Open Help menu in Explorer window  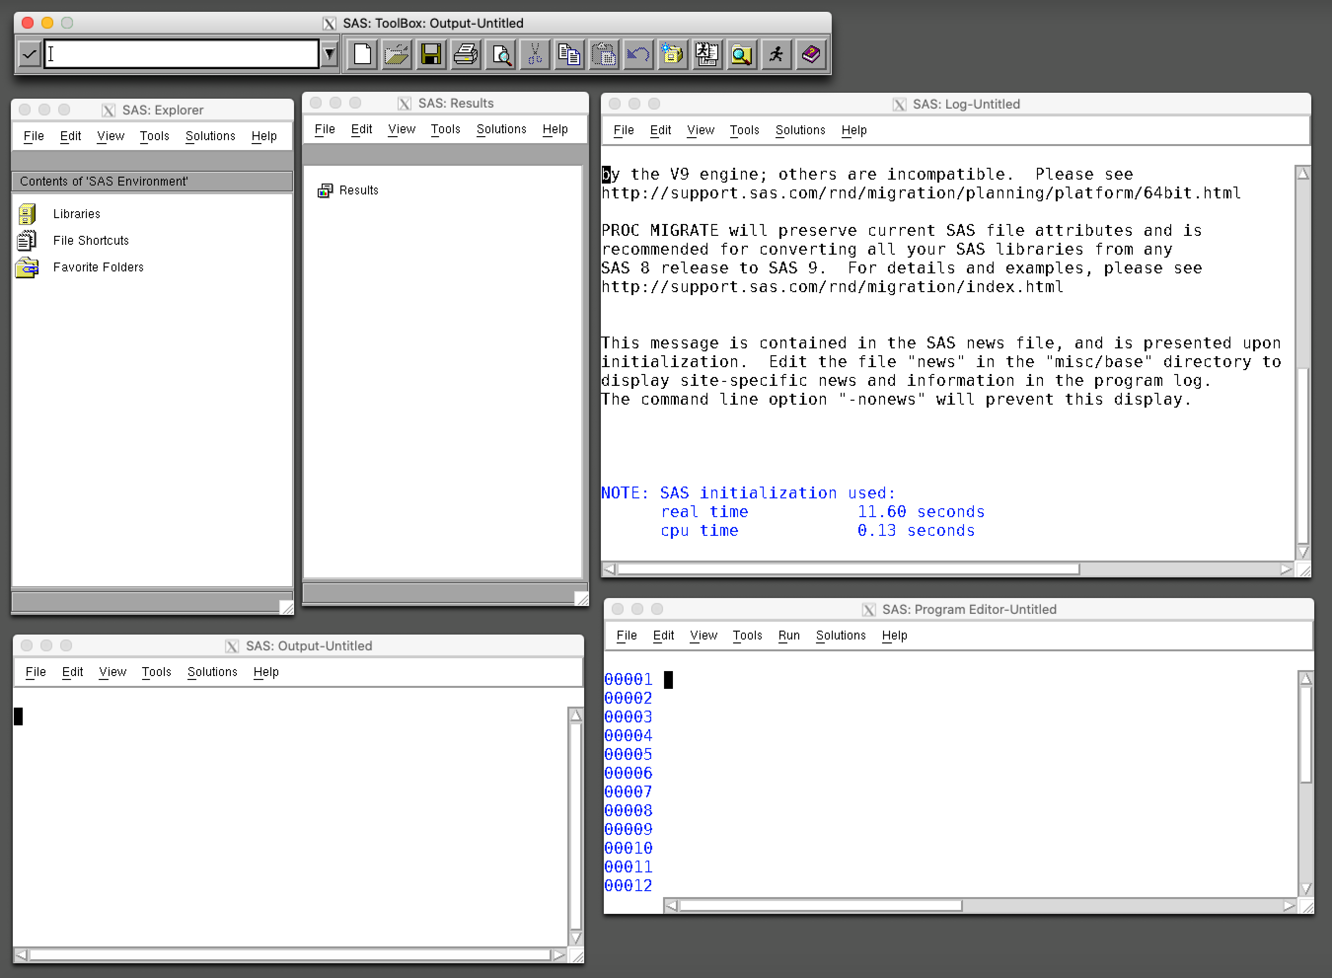pos(264,136)
